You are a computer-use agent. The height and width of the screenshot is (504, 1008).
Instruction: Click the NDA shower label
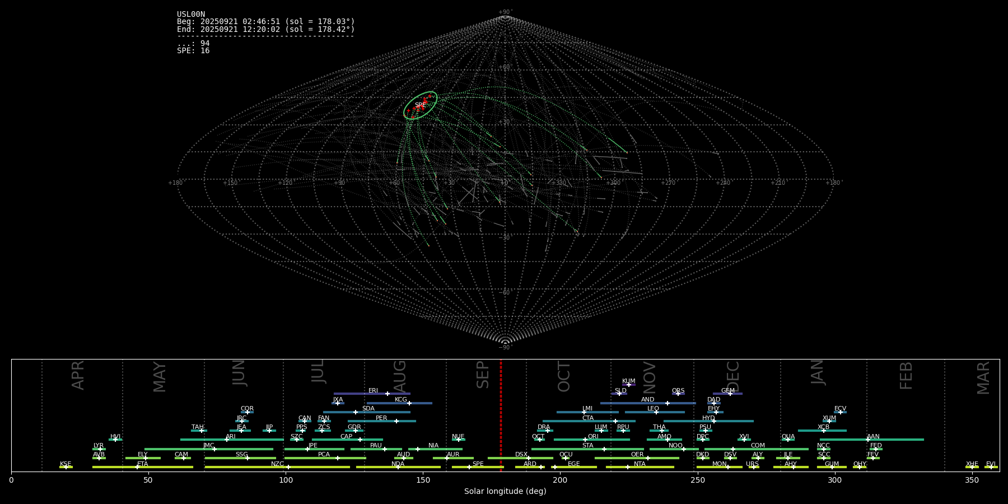click(x=398, y=464)
